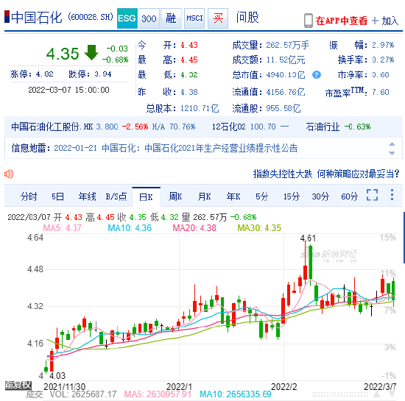The height and width of the screenshot is (401, 405).
Task: Click the 石油行业 sector link
Action: click(x=323, y=127)
